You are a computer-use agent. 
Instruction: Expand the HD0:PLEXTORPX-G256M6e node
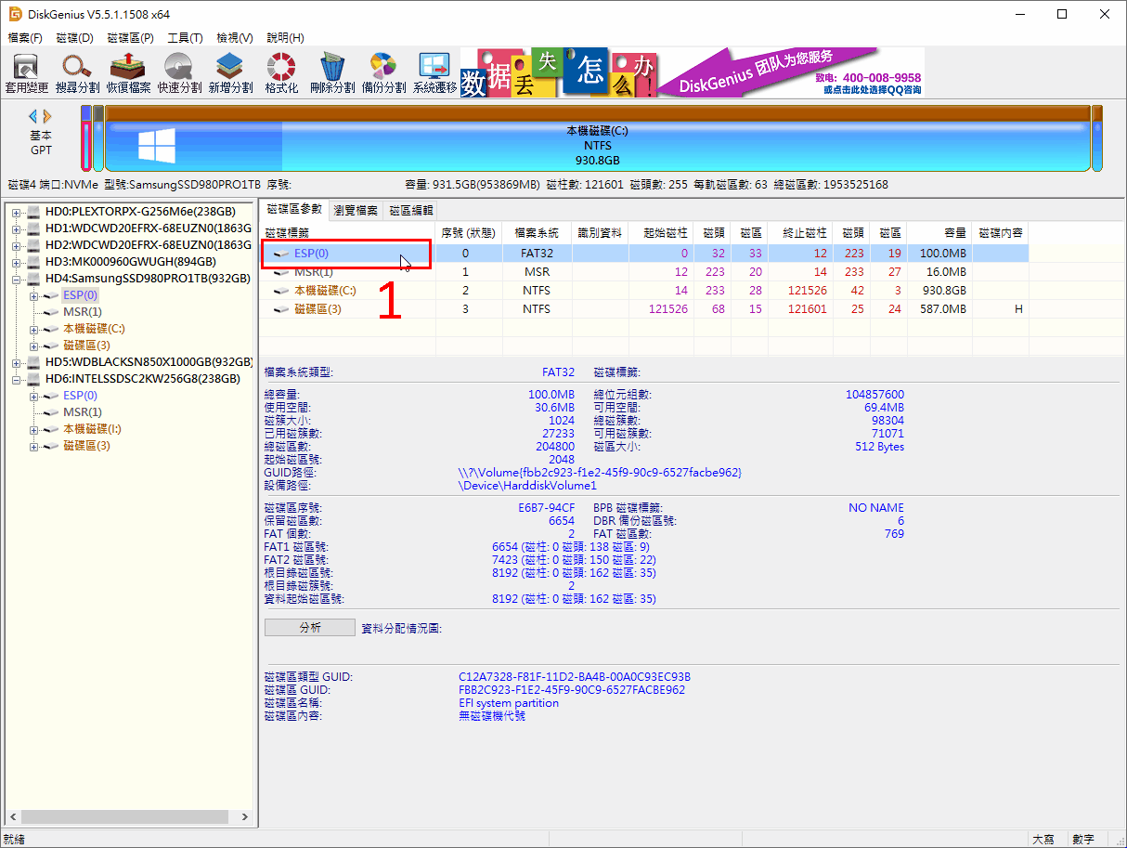click(17, 212)
